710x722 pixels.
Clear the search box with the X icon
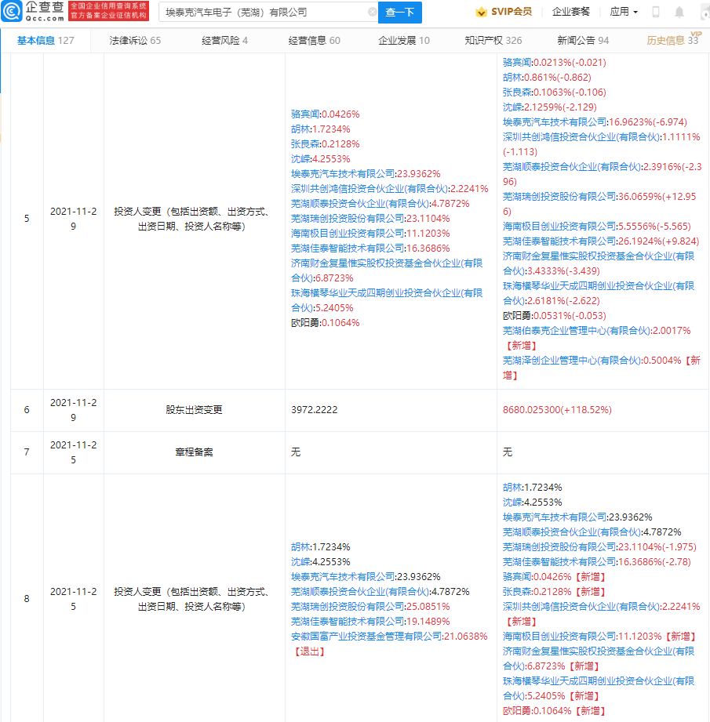(373, 12)
